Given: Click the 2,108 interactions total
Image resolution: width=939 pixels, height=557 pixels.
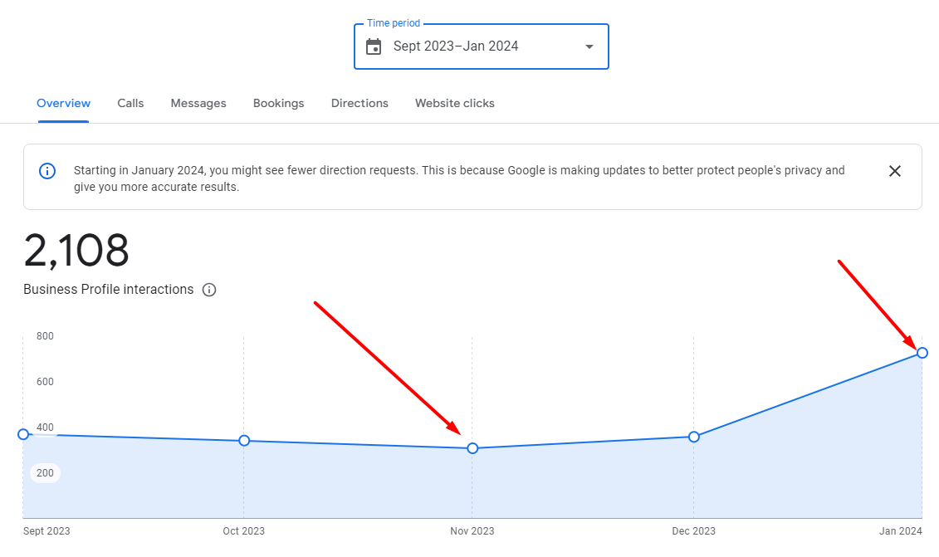Looking at the screenshot, I should pyautogui.click(x=76, y=251).
